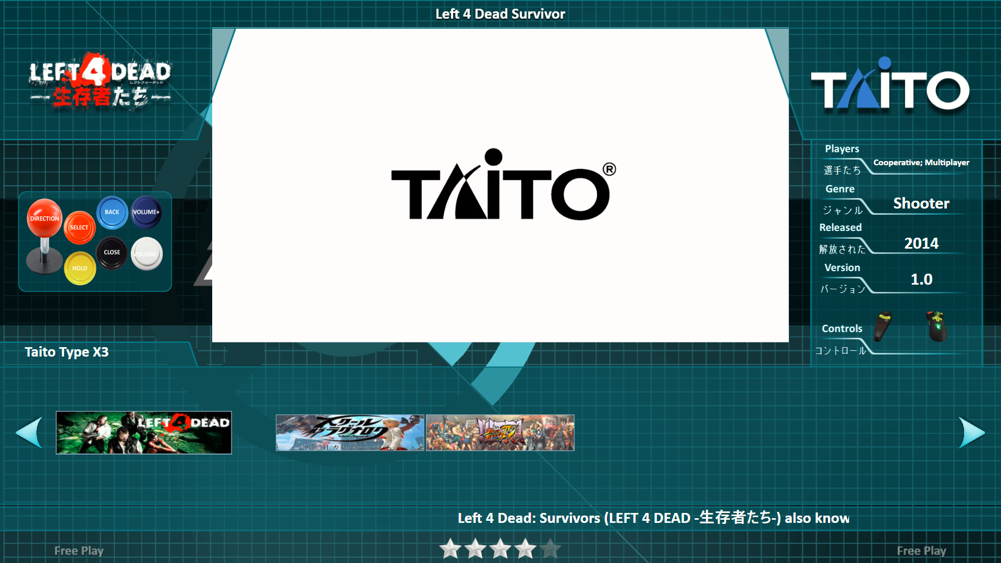Click the first rating star
The height and width of the screenshot is (563, 1001).
click(450, 548)
